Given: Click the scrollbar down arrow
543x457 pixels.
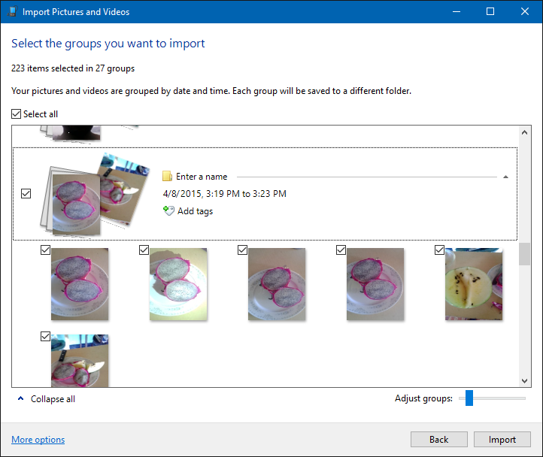Looking at the screenshot, I should click(x=524, y=381).
